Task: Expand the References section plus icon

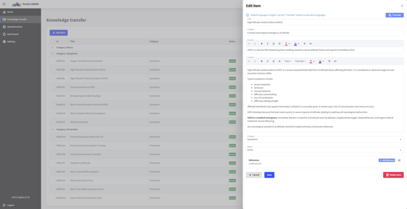Action: tap(399, 160)
